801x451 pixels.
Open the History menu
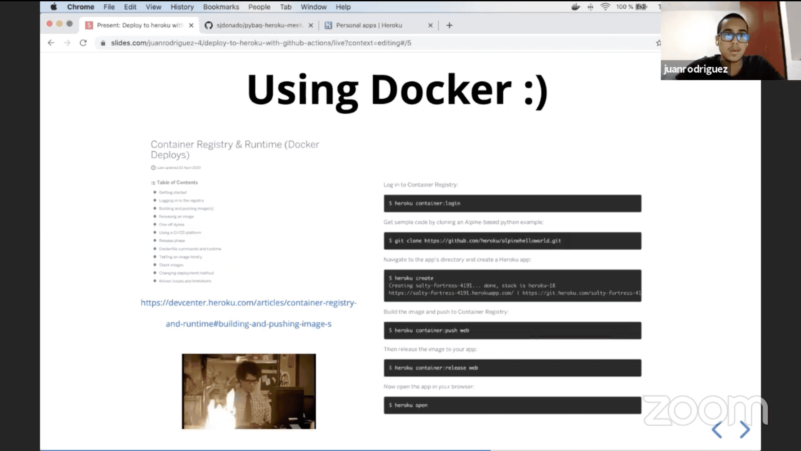click(182, 7)
